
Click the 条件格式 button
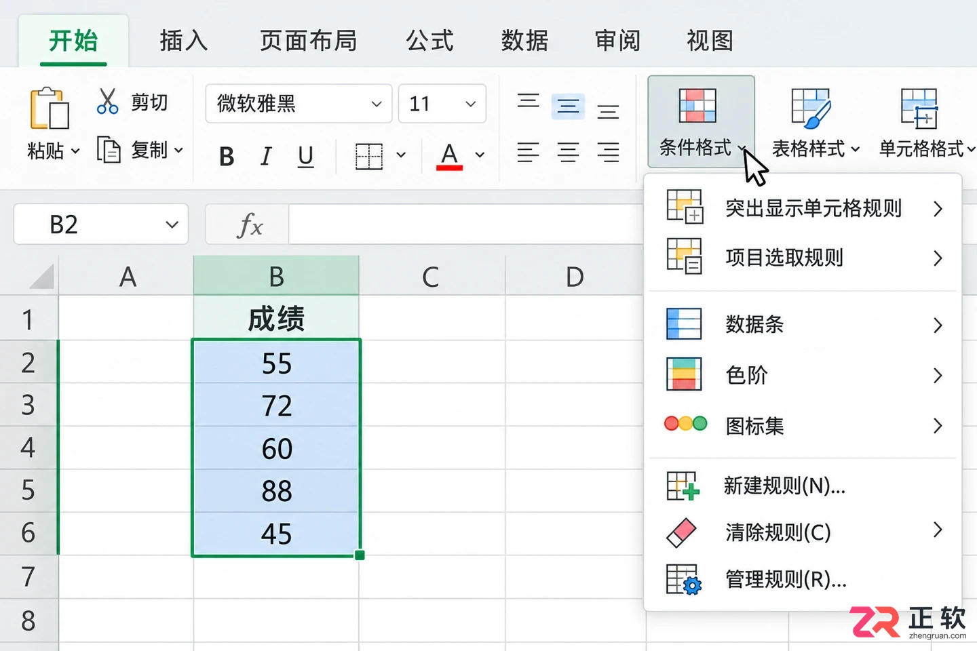coord(701,121)
